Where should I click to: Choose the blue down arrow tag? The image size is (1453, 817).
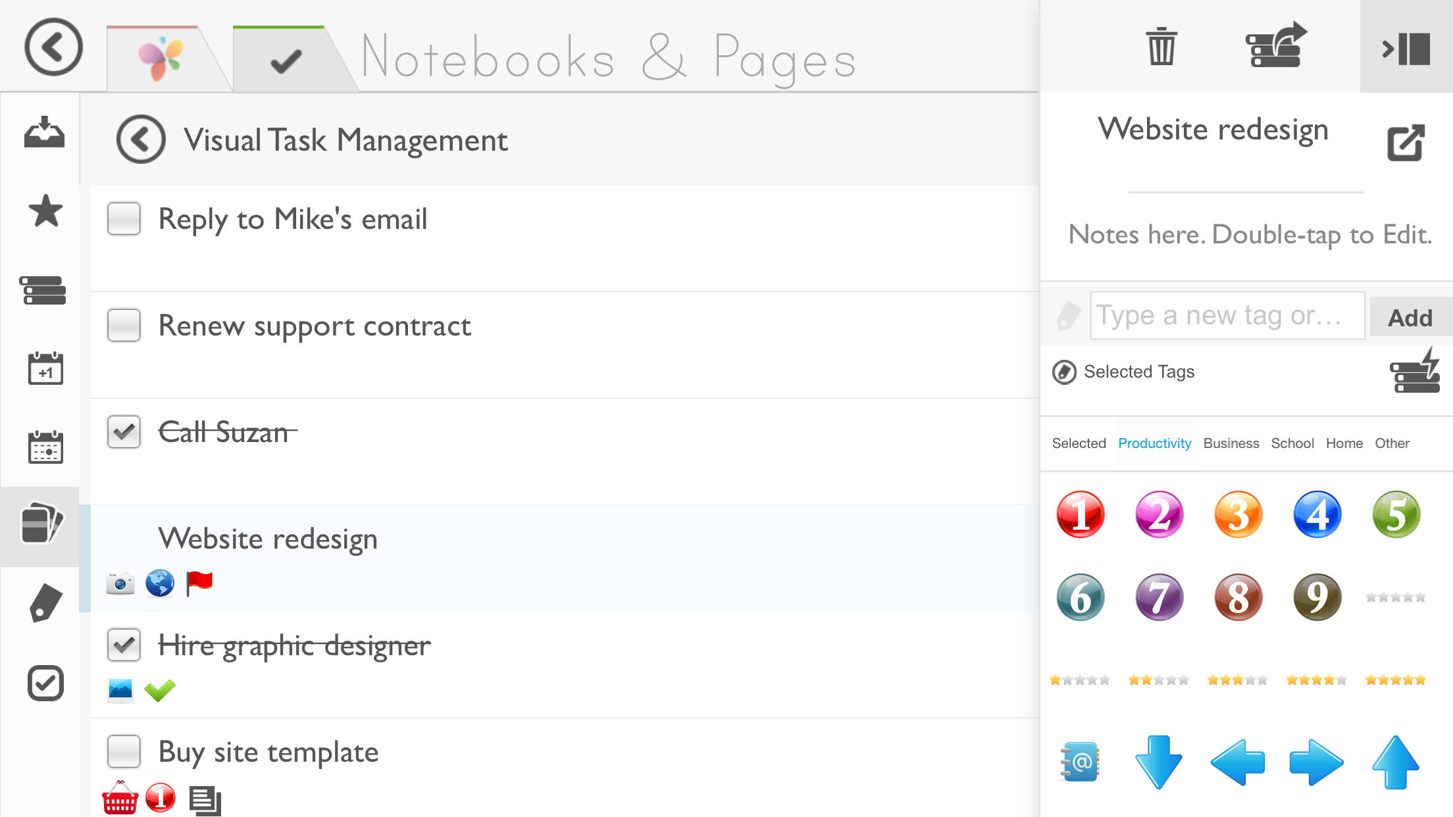pos(1158,762)
